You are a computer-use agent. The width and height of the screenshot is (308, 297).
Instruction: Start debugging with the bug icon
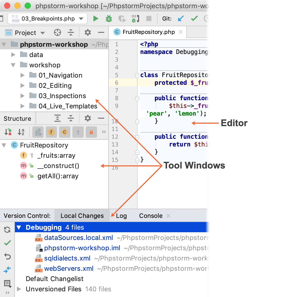point(109,18)
